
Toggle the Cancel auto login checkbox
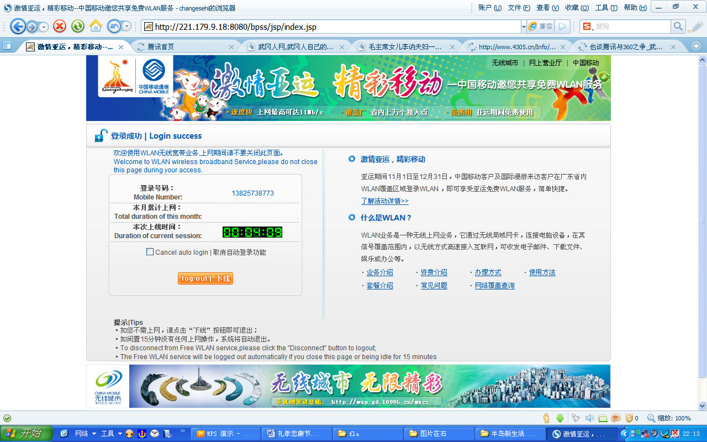[x=150, y=252]
